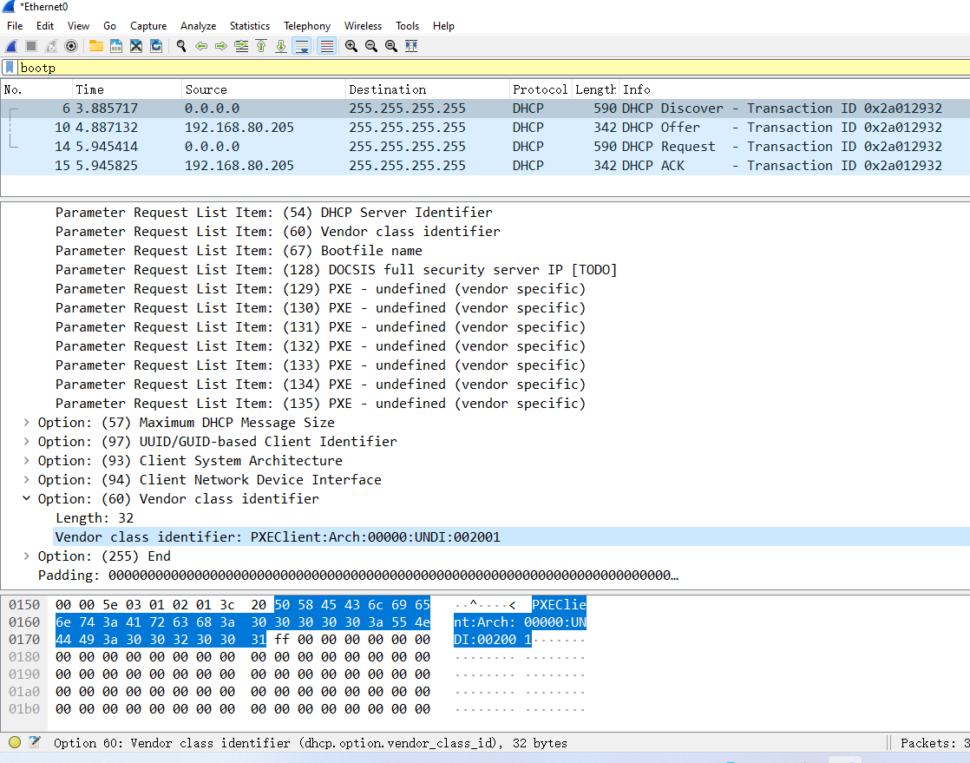Toggle auto-scroll during live capture
The width and height of the screenshot is (970, 763).
[x=301, y=46]
